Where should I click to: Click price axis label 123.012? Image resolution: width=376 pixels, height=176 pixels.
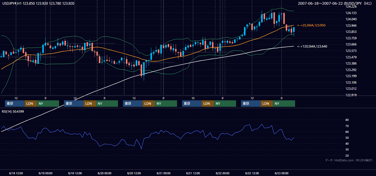(x=351, y=89)
